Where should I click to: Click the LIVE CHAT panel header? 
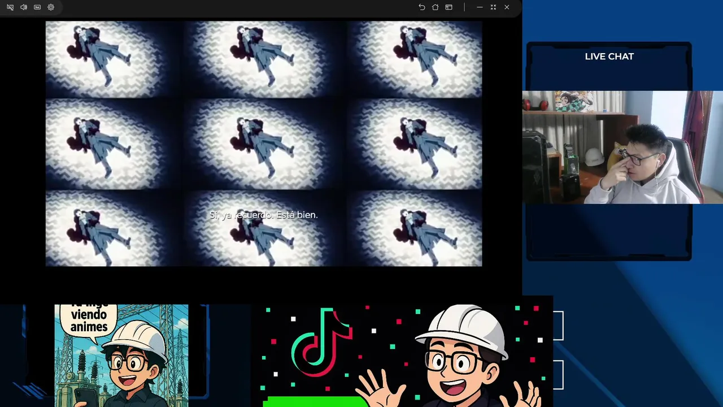[x=609, y=57]
